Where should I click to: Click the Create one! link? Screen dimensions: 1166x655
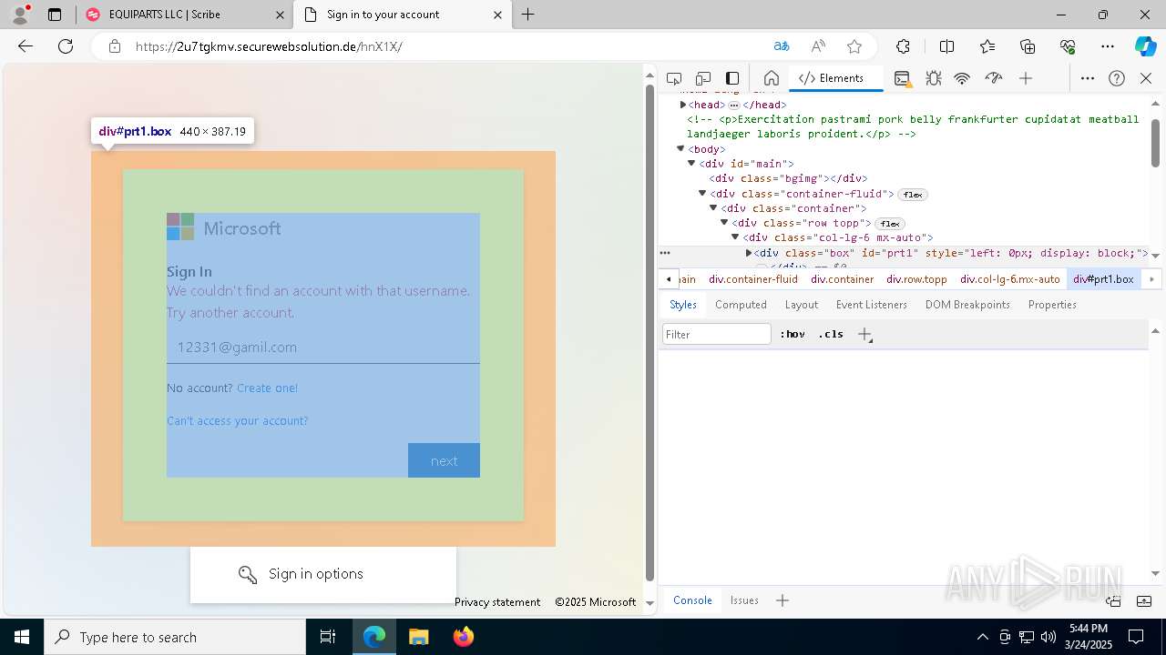[x=267, y=388]
